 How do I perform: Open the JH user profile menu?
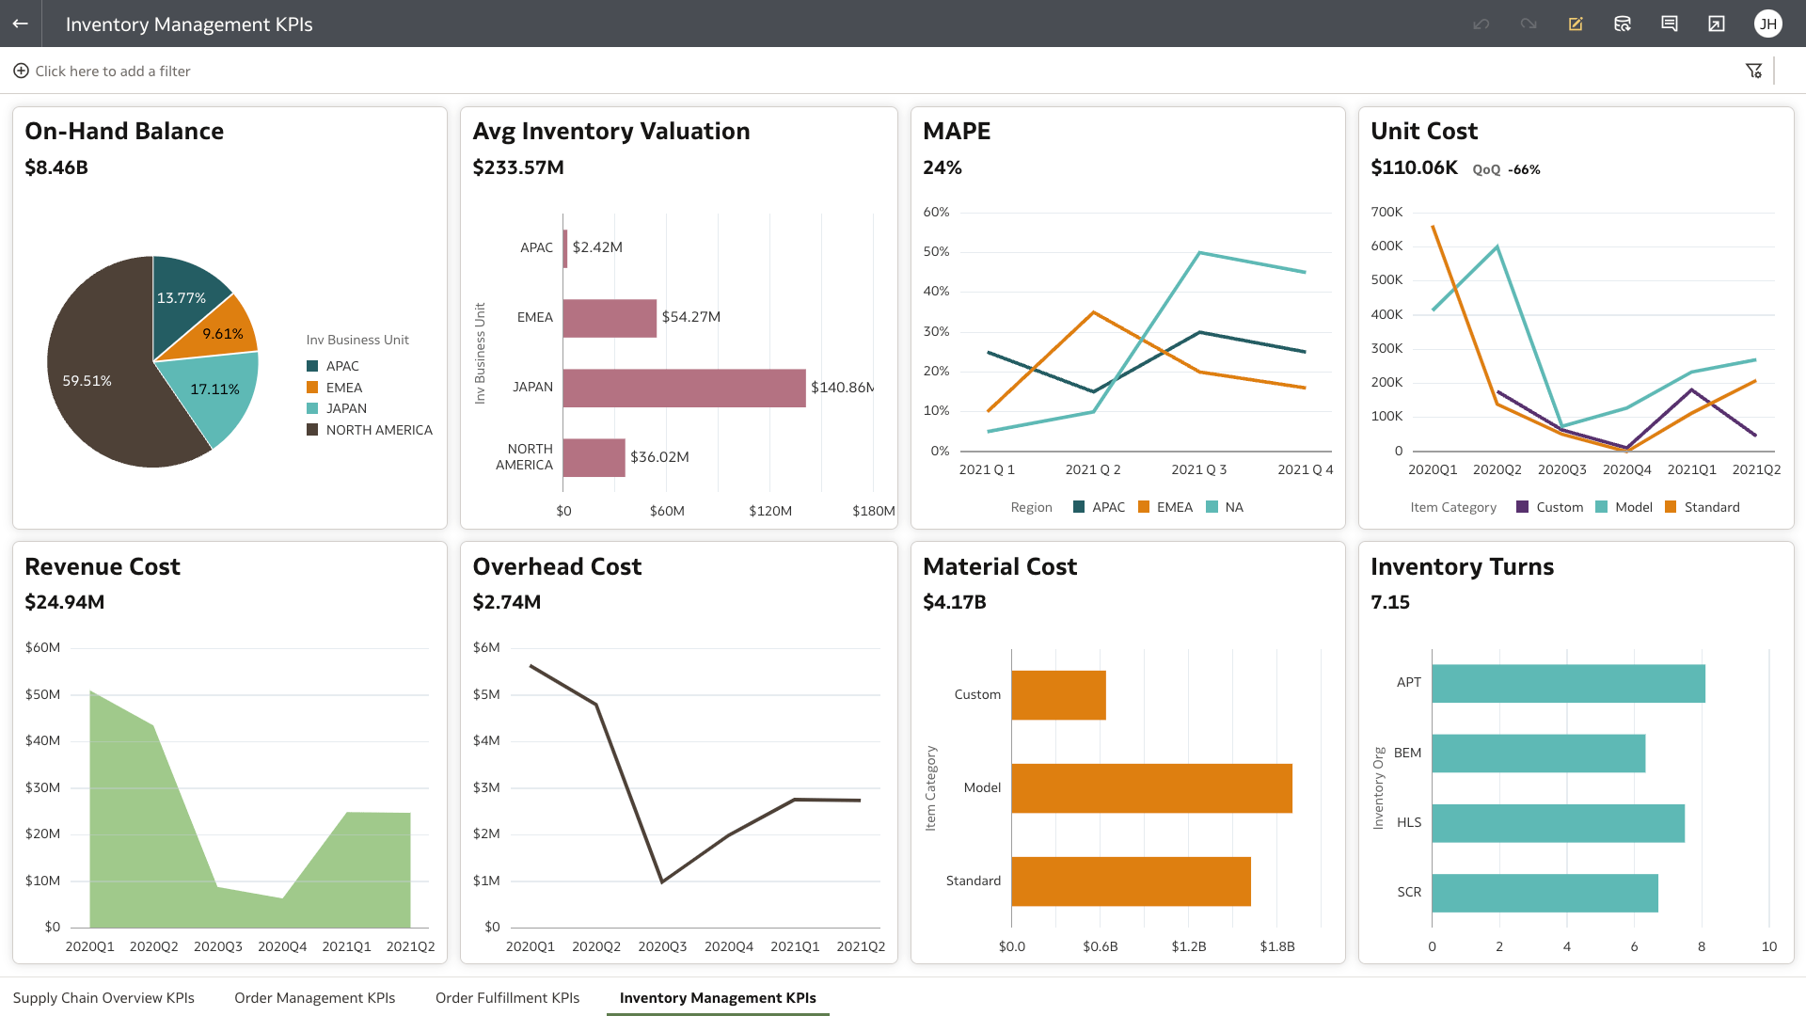pyautogui.click(x=1768, y=24)
